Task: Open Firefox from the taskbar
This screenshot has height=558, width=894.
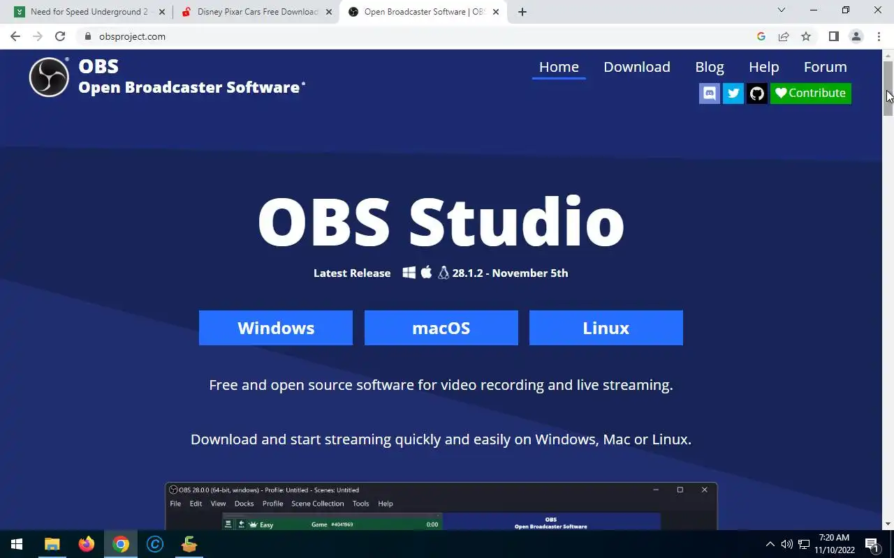Action: pos(87,544)
